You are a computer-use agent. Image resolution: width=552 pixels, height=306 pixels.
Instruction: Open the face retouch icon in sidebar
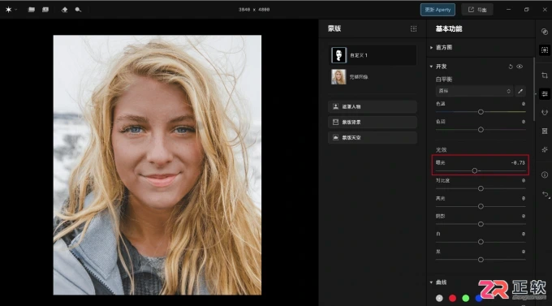point(545,113)
